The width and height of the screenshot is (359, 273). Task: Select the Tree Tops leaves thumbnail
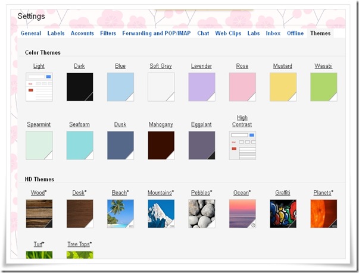coord(80,255)
